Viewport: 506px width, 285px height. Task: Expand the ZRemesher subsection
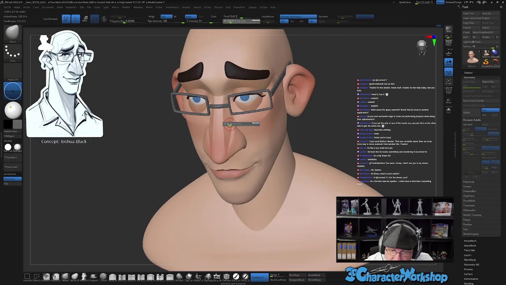470,210
